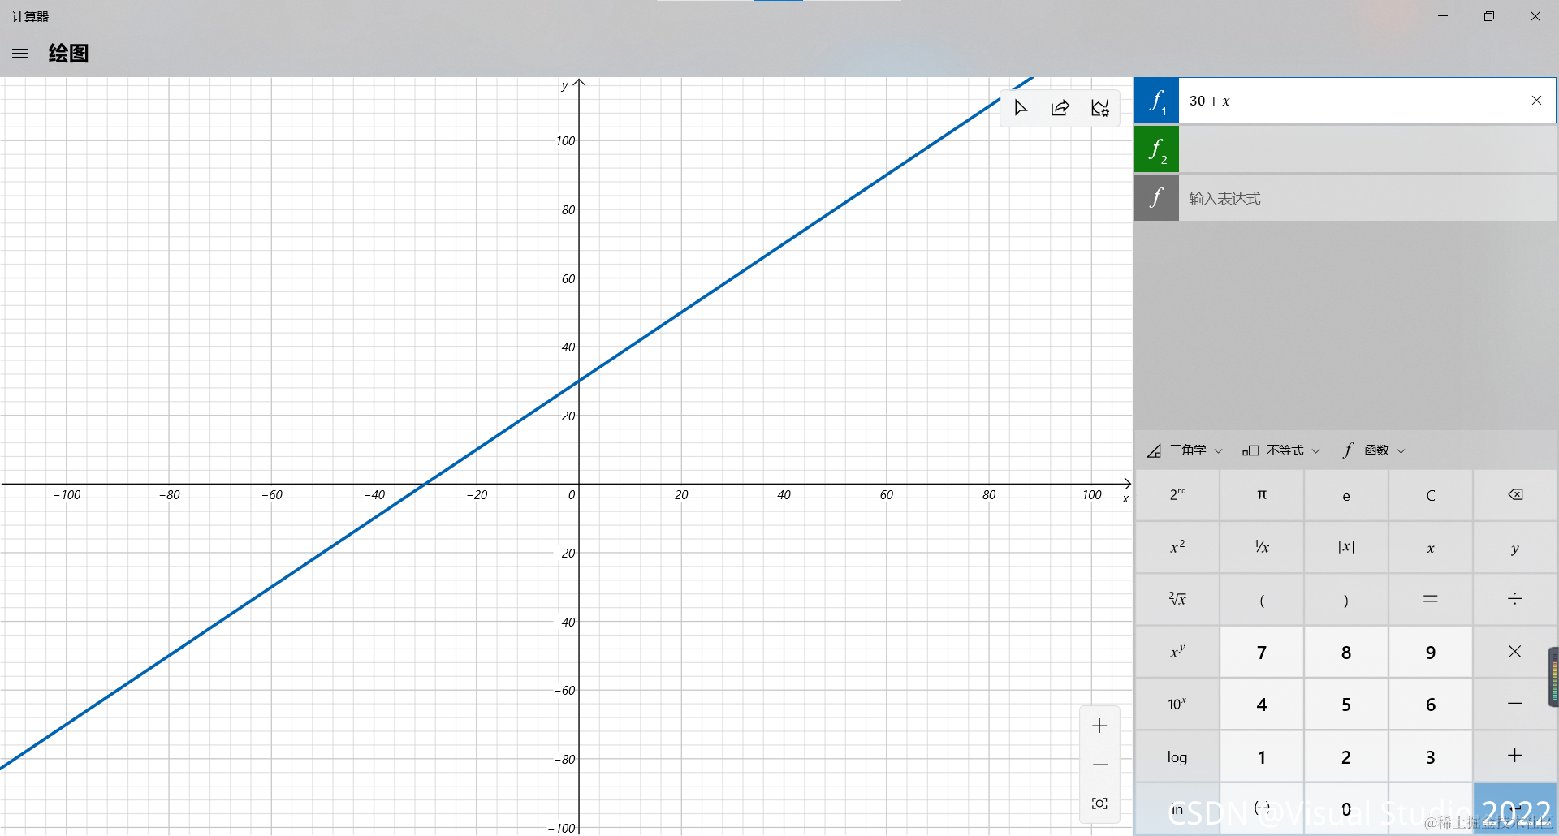Click the square root key
The width and height of the screenshot is (1559, 836).
pyautogui.click(x=1177, y=600)
